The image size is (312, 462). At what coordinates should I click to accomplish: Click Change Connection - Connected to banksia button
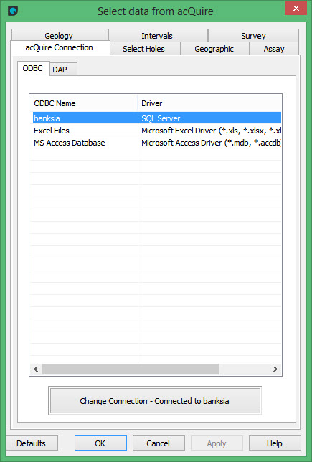tap(155, 401)
